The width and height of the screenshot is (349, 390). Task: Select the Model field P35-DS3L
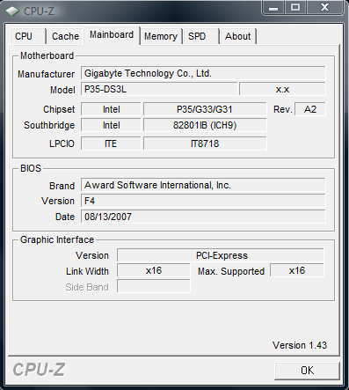coord(159,89)
